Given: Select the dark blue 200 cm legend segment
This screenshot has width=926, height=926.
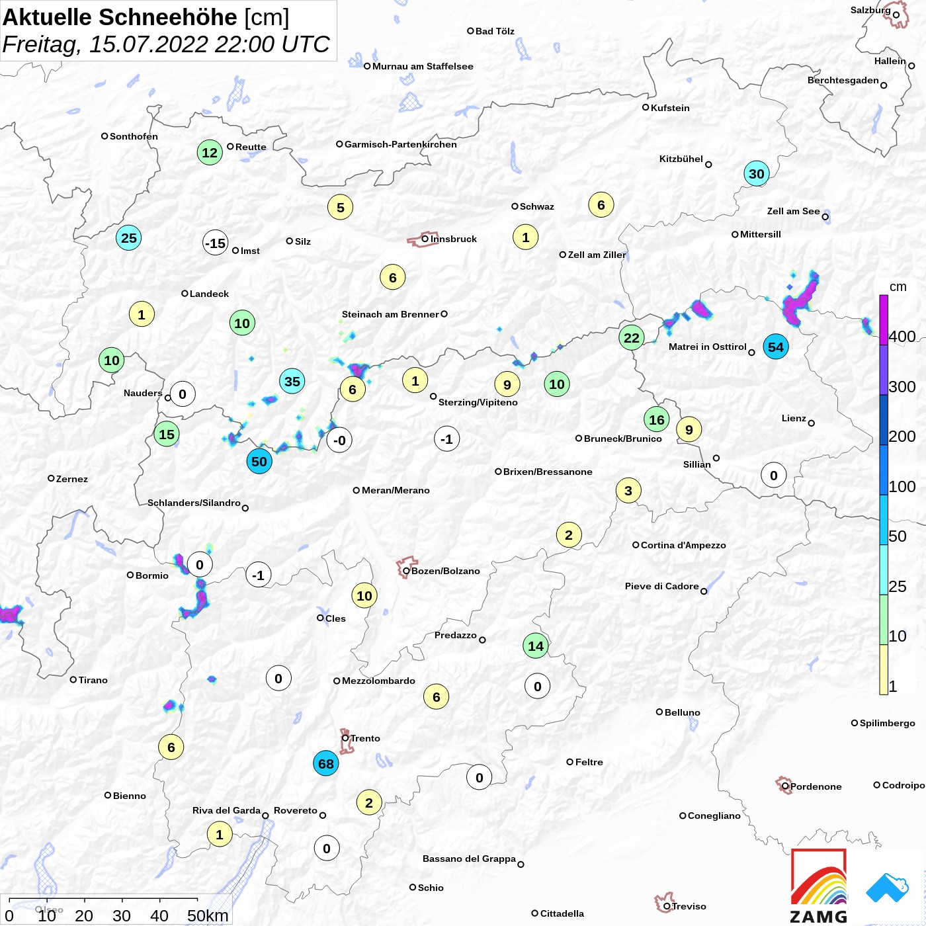Looking at the screenshot, I should [x=884, y=420].
